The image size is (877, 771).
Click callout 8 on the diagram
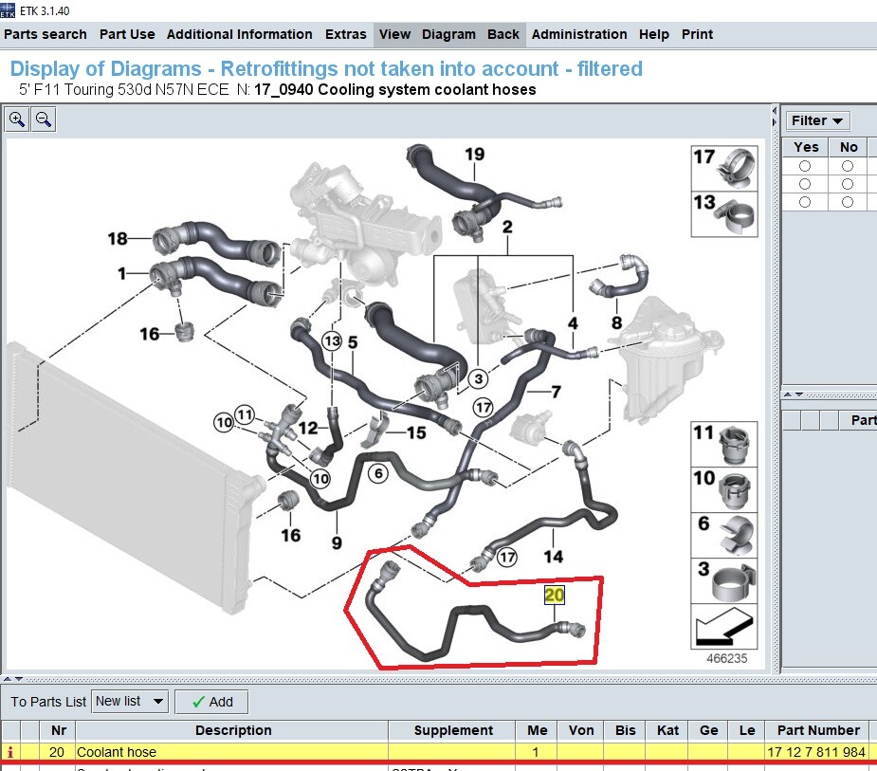pos(616,322)
